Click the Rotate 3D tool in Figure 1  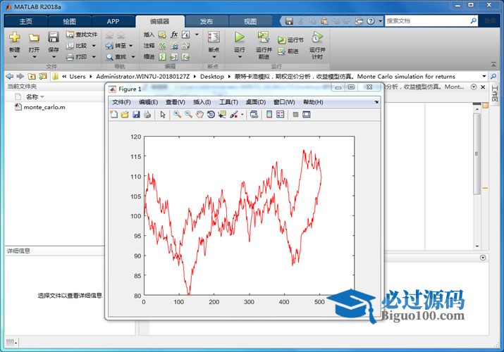pos(211,115)
